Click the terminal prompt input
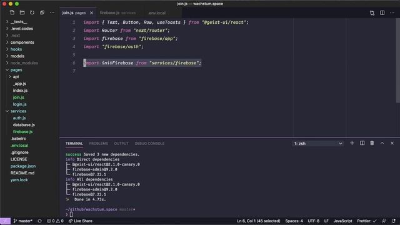 pyautogui.click(x=71, y=214)
